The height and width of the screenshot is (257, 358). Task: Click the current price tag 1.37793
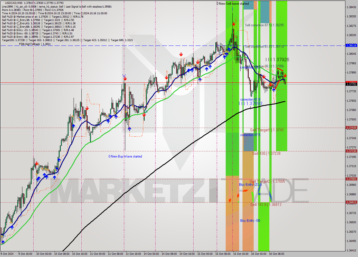(x=351, y=84)
